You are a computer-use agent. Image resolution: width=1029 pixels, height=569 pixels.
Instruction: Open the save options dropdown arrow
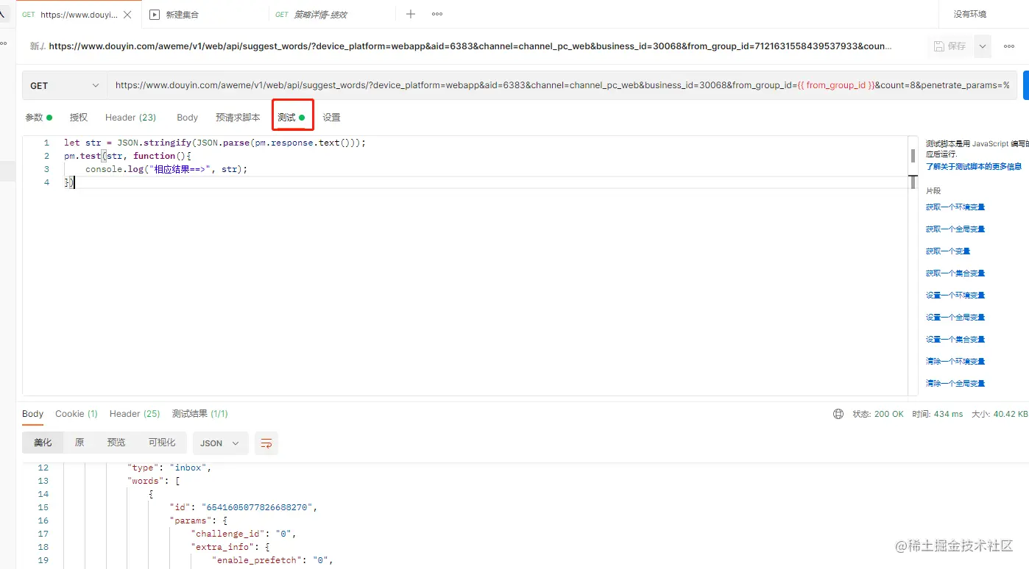(982, 46)
